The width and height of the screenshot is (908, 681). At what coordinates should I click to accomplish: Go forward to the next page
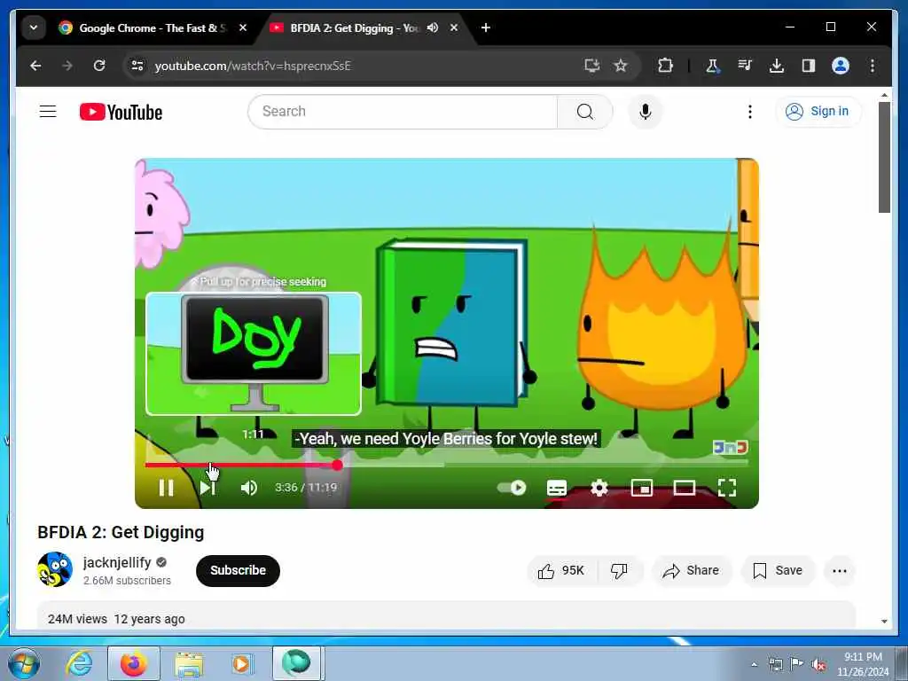pyautogui.click(x=67, y=66)
